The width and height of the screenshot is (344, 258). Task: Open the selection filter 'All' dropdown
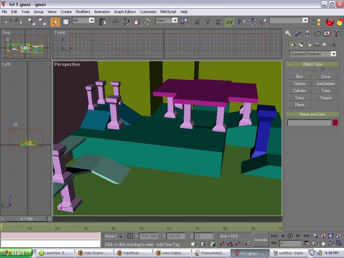click(x=92, y=20)
